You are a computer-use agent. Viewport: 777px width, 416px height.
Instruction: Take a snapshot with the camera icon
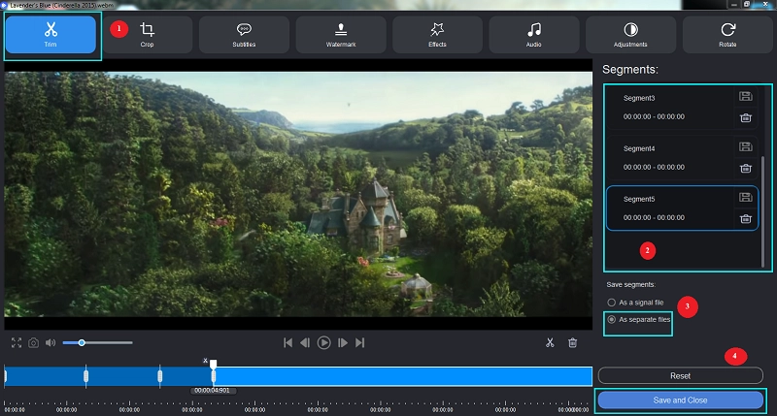coord(33,342)
